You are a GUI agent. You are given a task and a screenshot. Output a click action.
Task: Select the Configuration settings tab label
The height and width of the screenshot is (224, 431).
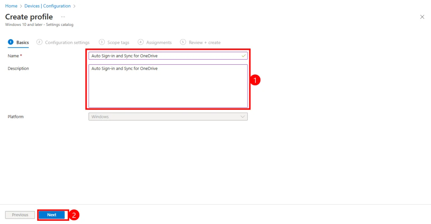67,42
